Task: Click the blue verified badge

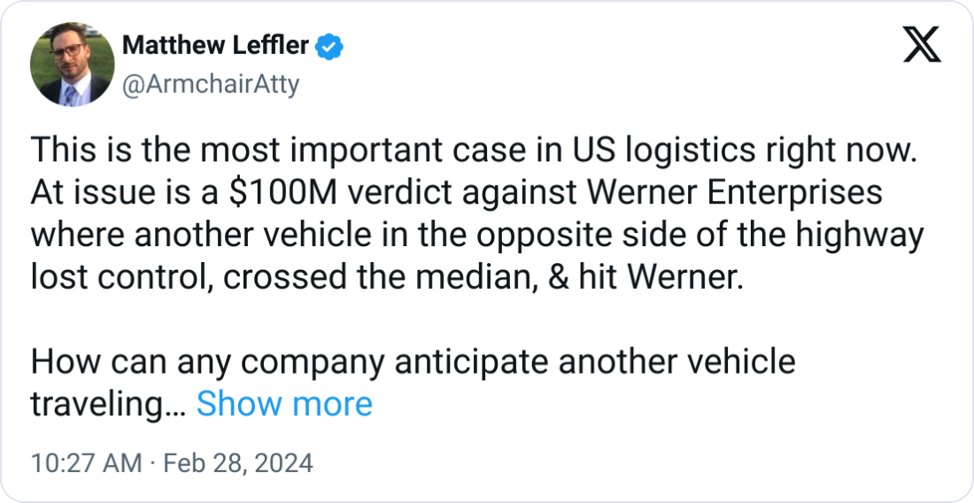Action: [x=331, y=46]
